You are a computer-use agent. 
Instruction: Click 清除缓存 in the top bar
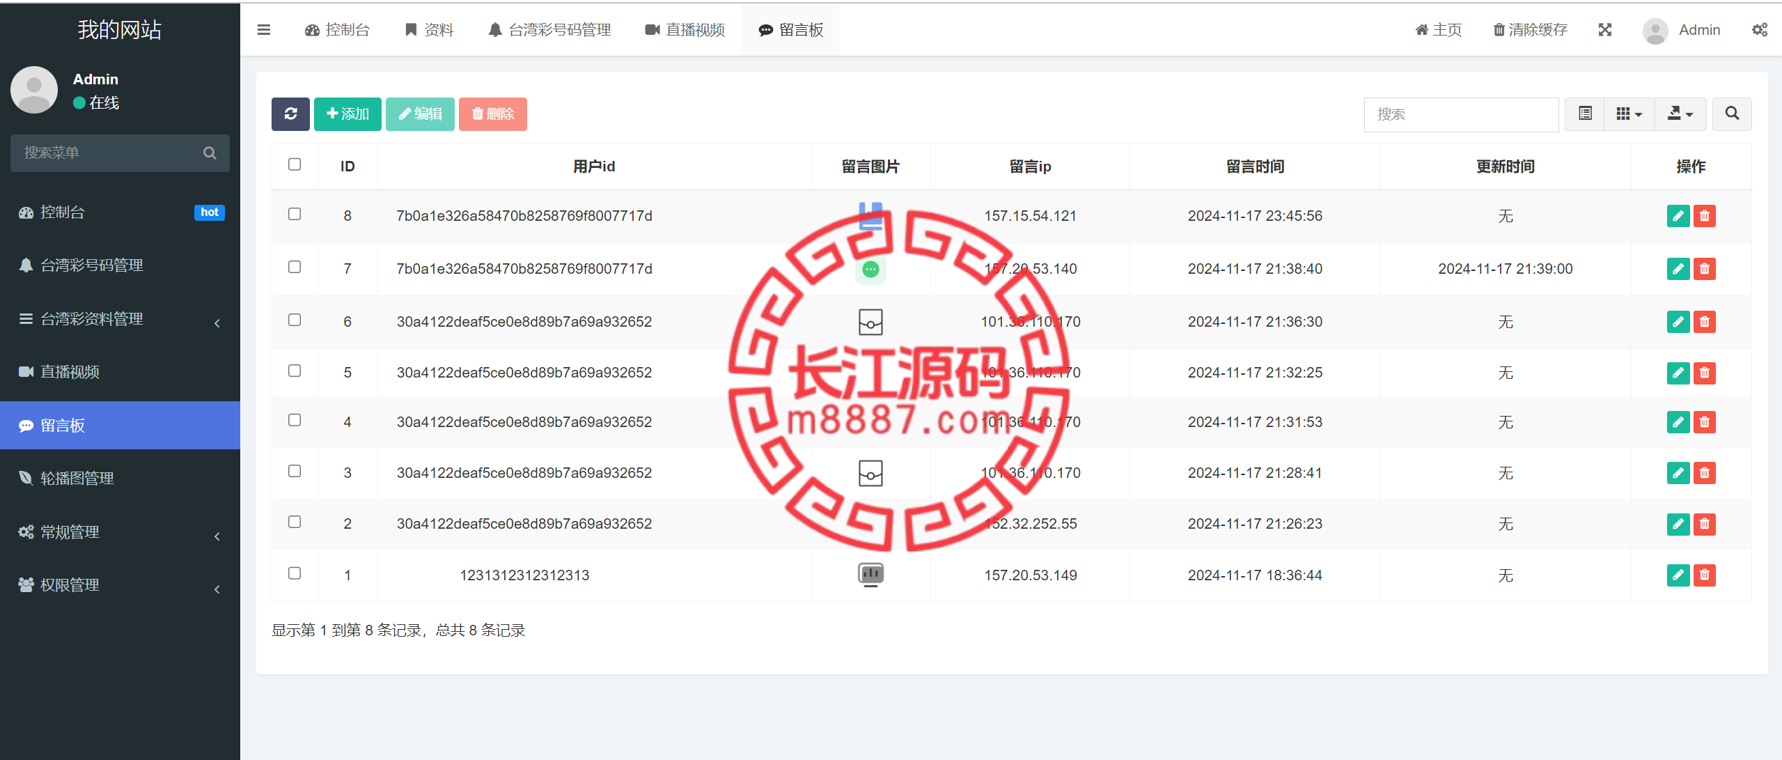[x=1531, y=30]
